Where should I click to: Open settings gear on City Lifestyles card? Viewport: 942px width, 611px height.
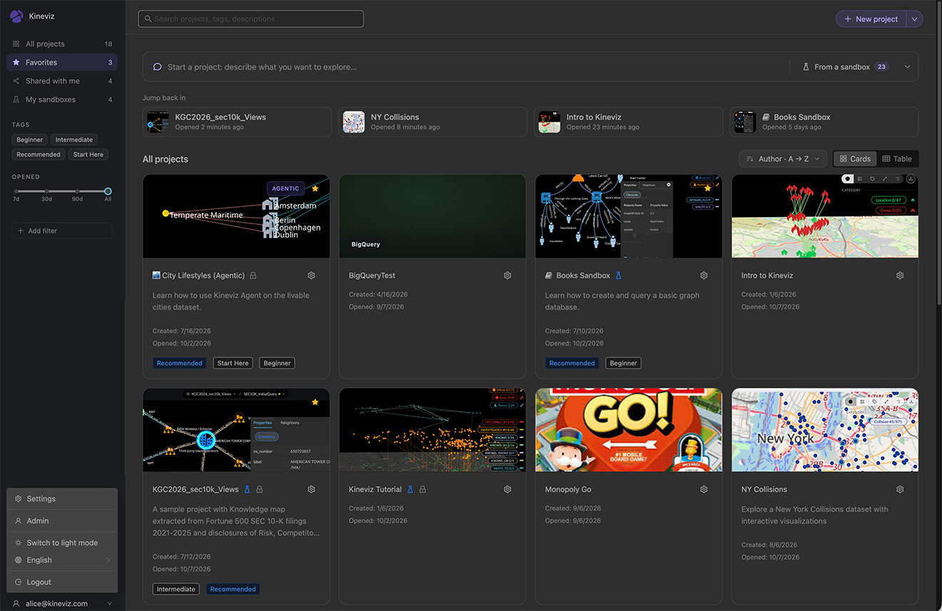(x=311, y=276)
